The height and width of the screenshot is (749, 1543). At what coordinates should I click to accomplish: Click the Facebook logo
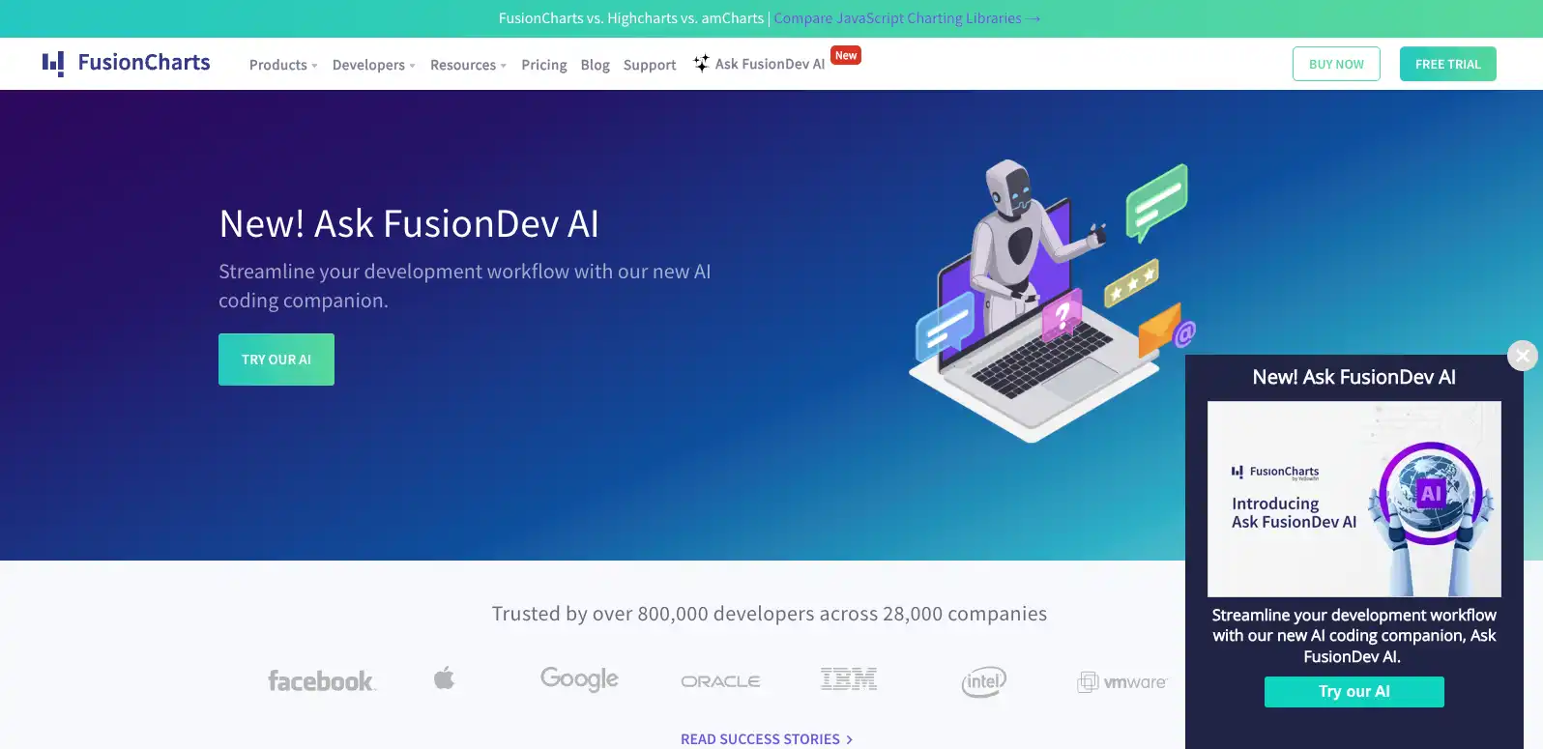[321, 681]
